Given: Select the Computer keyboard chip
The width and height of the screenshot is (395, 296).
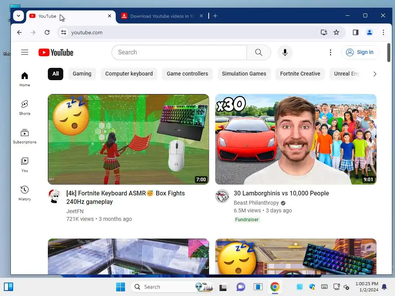Looking at the screenshot, I should [129, 74].
